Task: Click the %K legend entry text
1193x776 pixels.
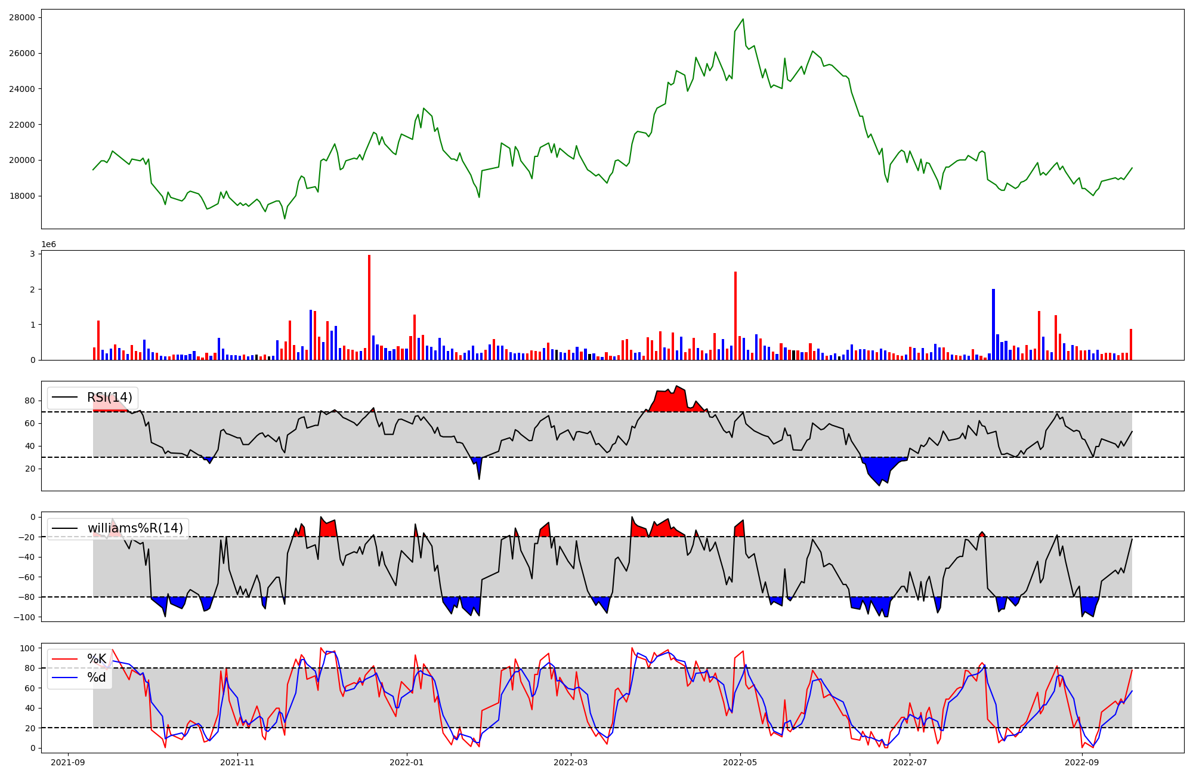Action: tap(97, 659)
